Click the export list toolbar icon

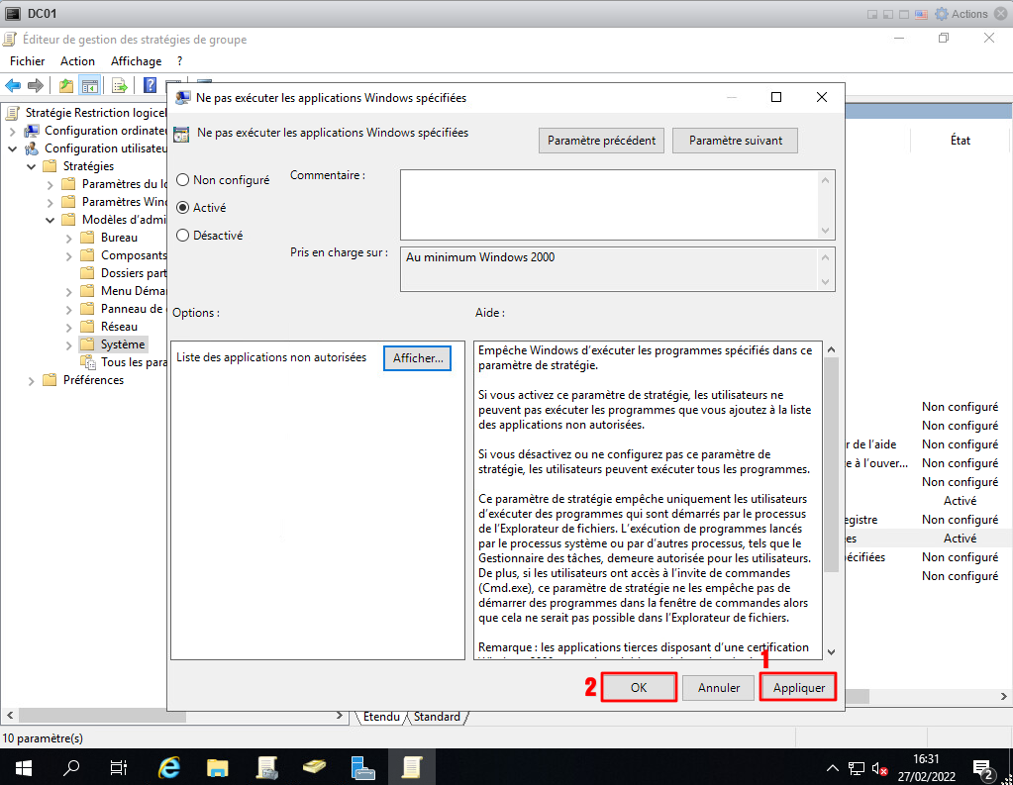coord(119,85)
